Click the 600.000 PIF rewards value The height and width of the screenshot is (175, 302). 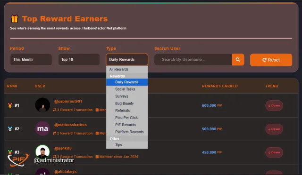[212, 105]
